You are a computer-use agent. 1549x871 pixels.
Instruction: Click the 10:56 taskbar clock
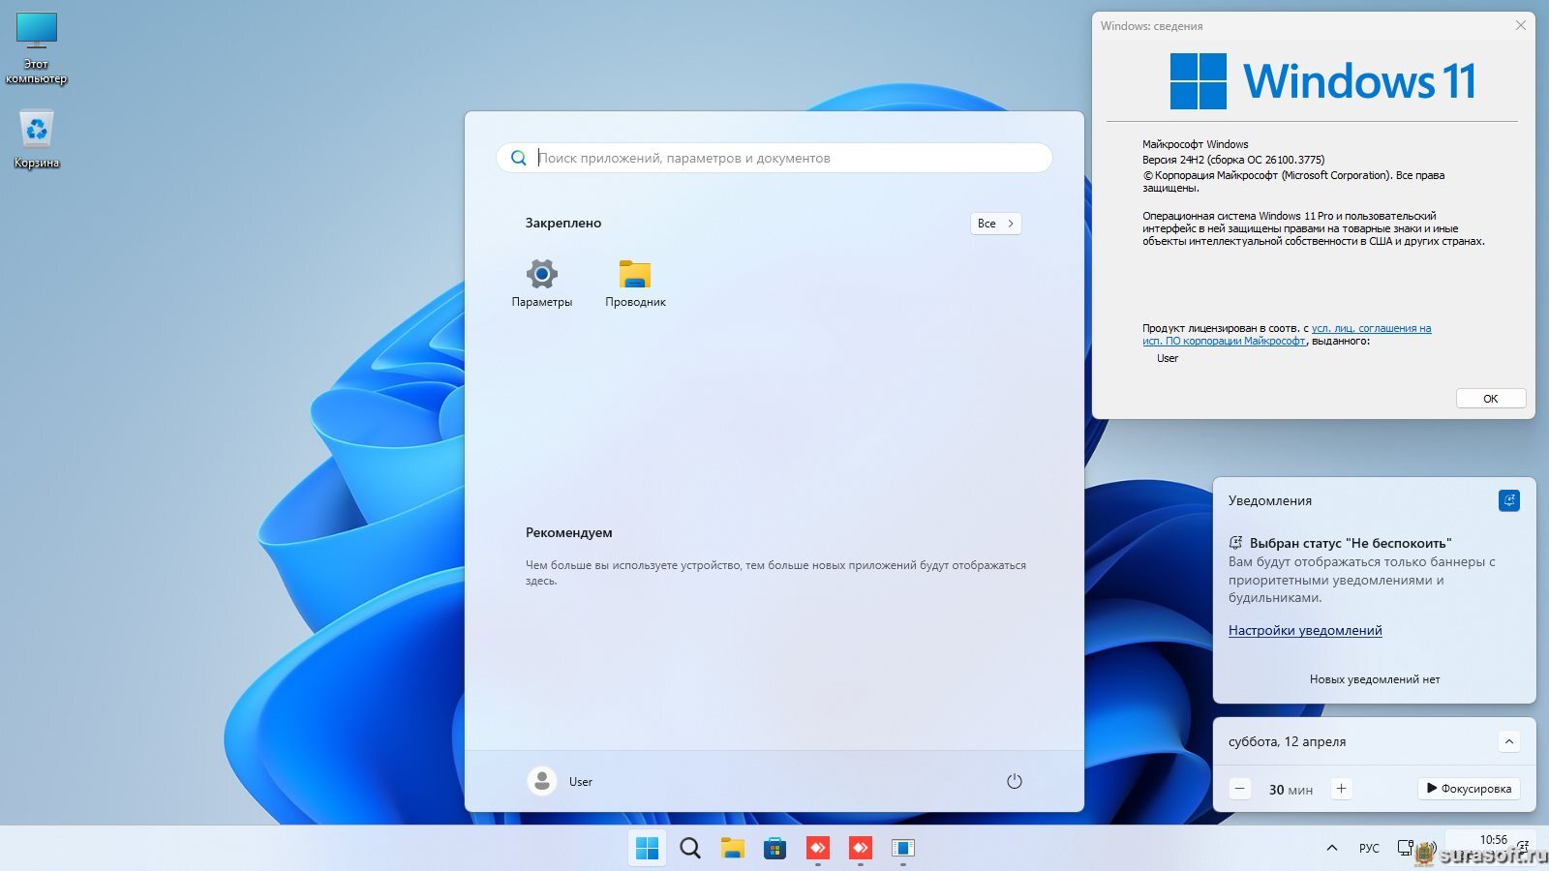(x=1493, y=840)
